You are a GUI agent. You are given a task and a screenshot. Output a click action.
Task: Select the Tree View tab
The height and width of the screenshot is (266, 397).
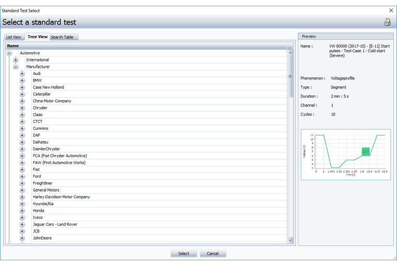[x=37, y=37]
